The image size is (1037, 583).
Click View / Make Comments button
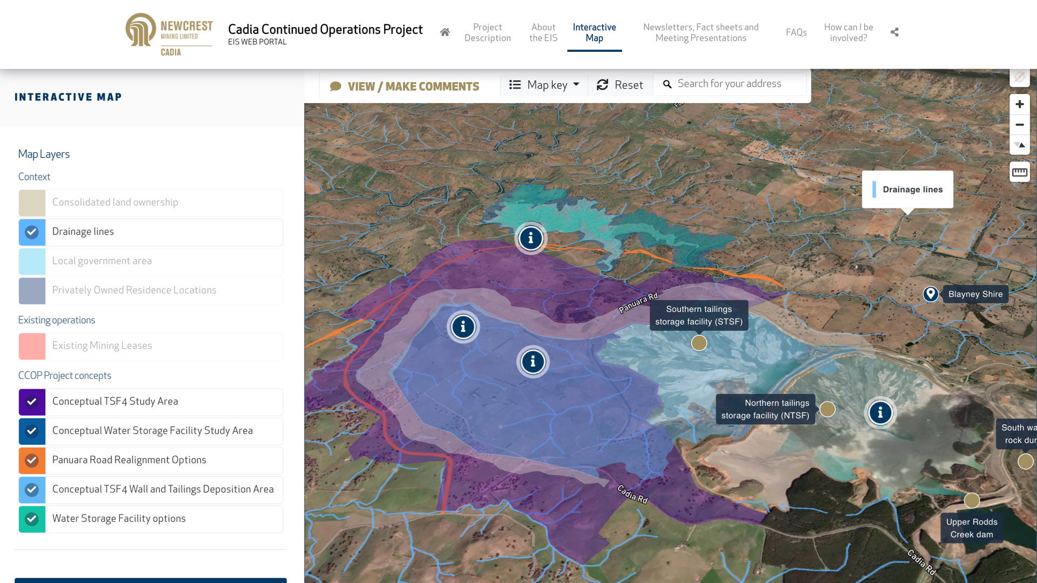(405, 86)
